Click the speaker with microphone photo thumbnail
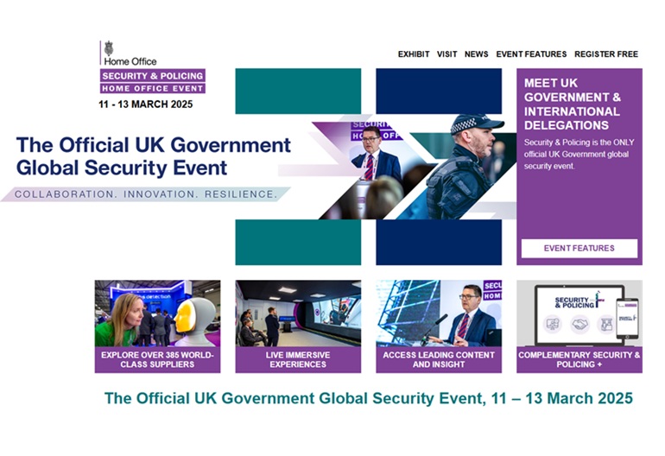Screen dimensions: 665x456 tap(439, 313)
